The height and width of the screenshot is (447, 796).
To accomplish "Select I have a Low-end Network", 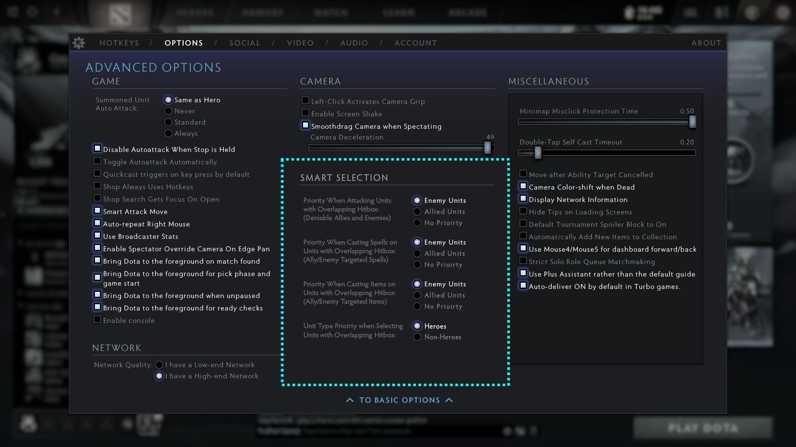I will click(x=159, y=365).
